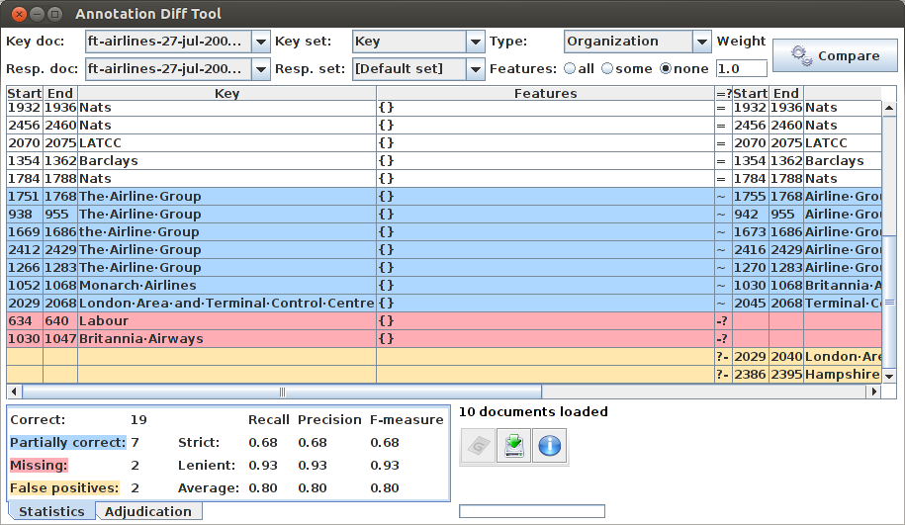Click the vertical scrollbar thumb
The image size is (905, 525).
[x=889, y=302]
